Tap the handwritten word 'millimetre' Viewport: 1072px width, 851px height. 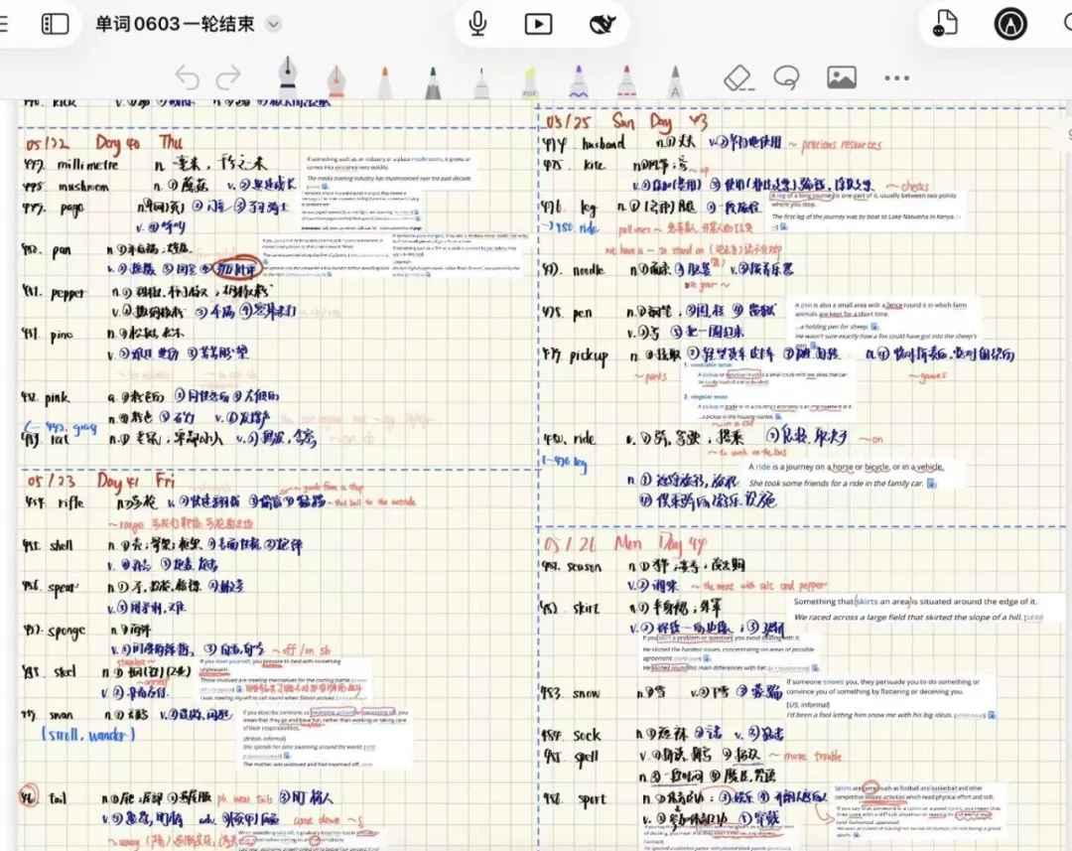click(87, 165)
